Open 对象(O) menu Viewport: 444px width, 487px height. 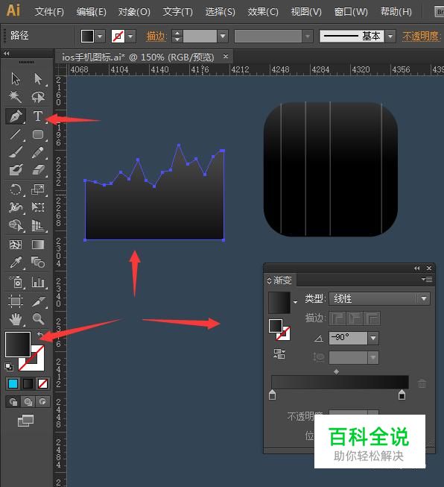click(x=134, y=12)
